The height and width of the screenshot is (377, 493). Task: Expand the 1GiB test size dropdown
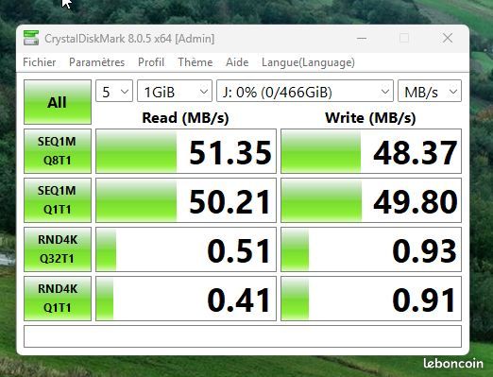[x=175, y=91]
